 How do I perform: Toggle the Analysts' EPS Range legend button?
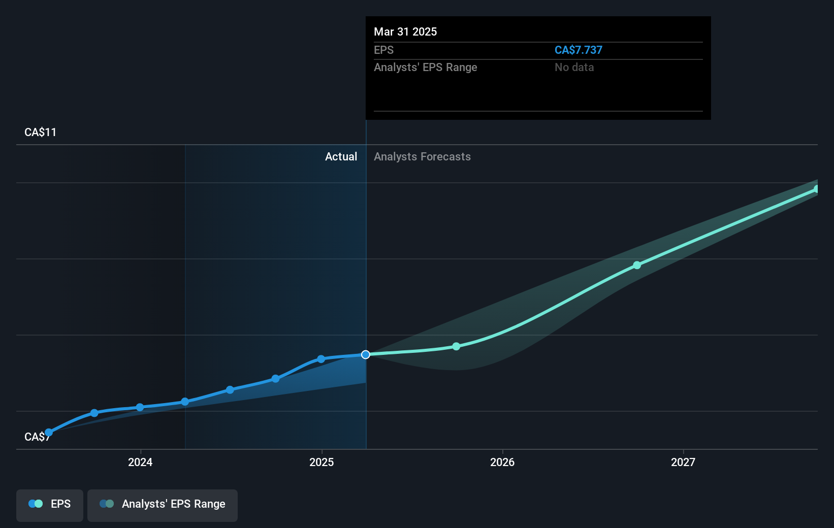tap(163, 505)
